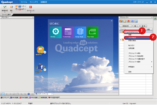Collapse the SingleSideSample project tree node

[x=121, y=32]
